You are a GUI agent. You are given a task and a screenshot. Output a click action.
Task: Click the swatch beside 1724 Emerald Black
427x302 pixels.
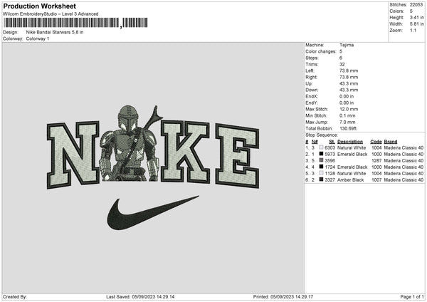[x=322, y=167]
